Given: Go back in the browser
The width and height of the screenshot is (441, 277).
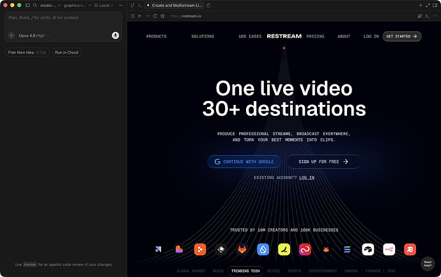Looking at the screenshot, I should [140, 16].
